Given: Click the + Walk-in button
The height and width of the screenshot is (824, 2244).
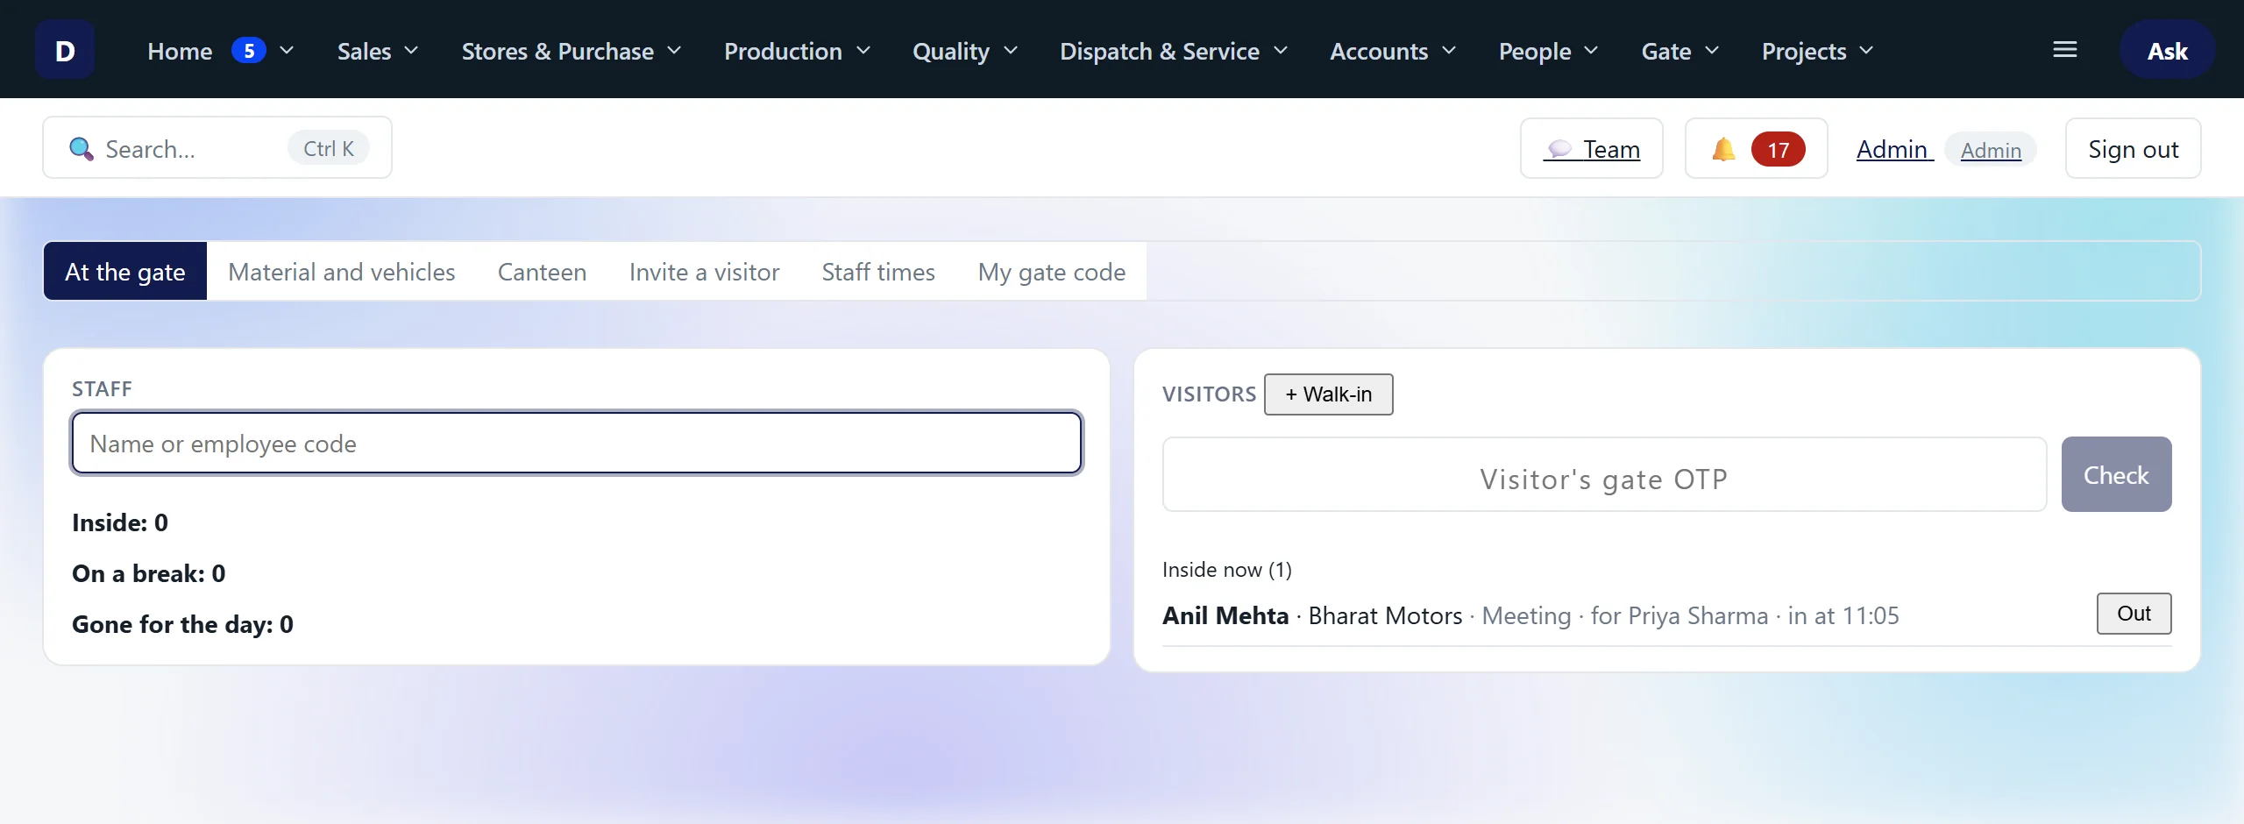Looking at the screenshot, I should tap(1329, 394).
